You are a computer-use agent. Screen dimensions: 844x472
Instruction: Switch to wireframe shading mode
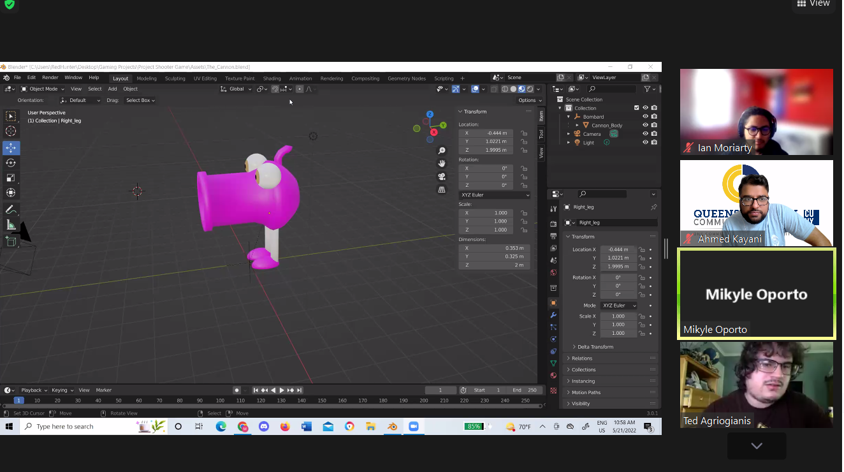click(505, 89)
